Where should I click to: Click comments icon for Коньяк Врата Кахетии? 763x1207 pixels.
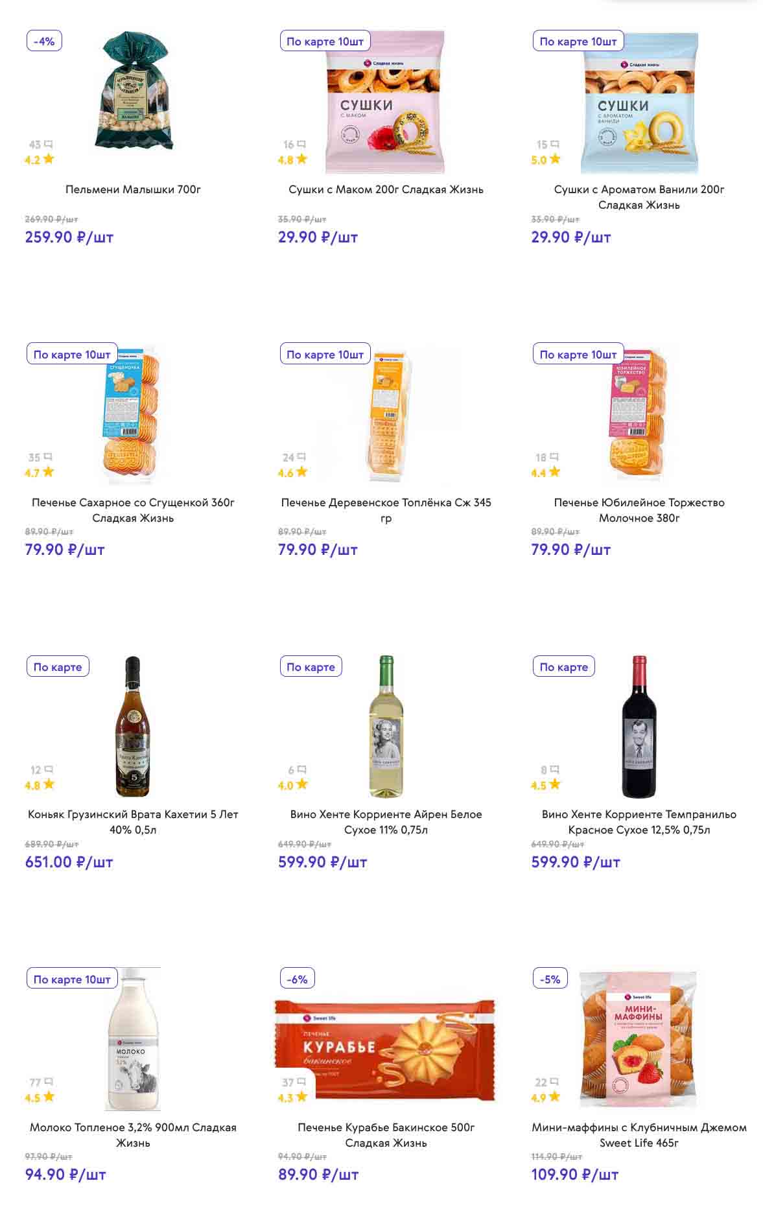click(48, 769)
